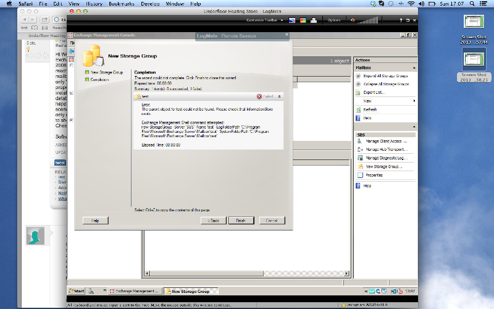The height and width of the screenshot is (309, 494).
Task: Click the scrollbar right arrow in result pane
Action: coord(346,273)
